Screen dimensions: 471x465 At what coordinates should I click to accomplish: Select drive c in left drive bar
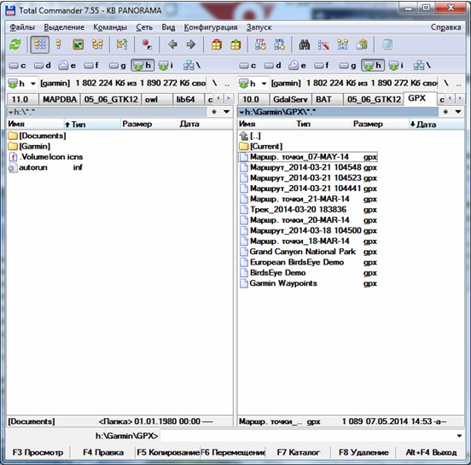pos(17,65)
